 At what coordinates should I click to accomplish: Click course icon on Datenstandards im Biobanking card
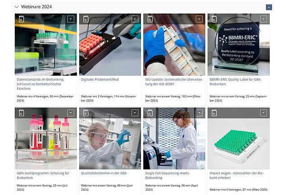(21, 19)
